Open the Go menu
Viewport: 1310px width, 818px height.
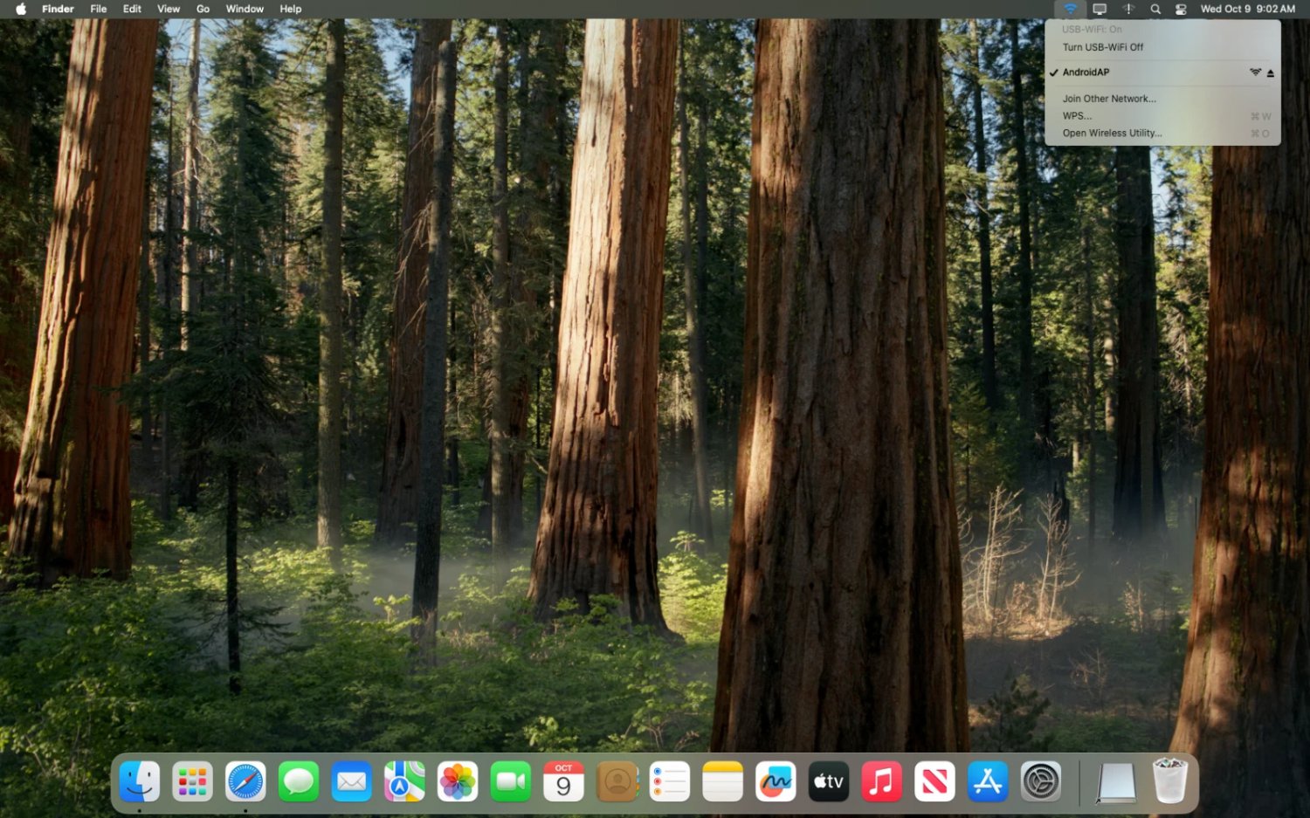pos(203,9)
